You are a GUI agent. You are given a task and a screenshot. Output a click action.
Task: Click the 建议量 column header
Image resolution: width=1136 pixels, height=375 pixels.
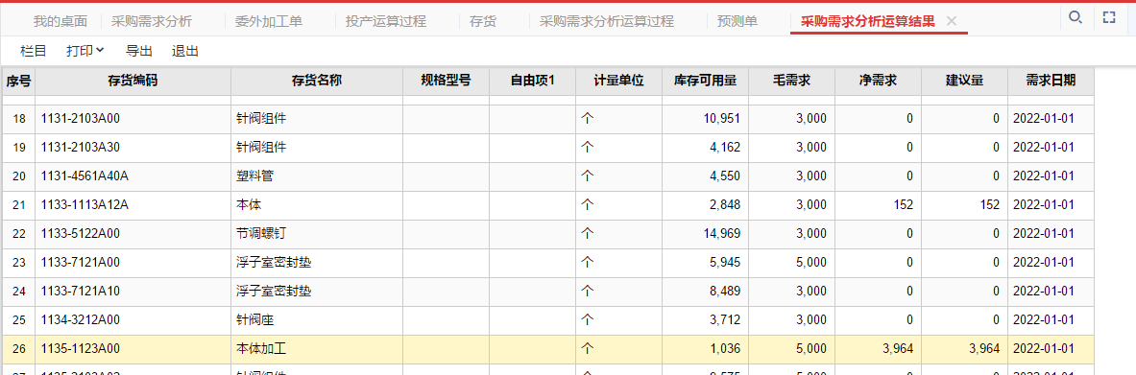coord(963,82)
